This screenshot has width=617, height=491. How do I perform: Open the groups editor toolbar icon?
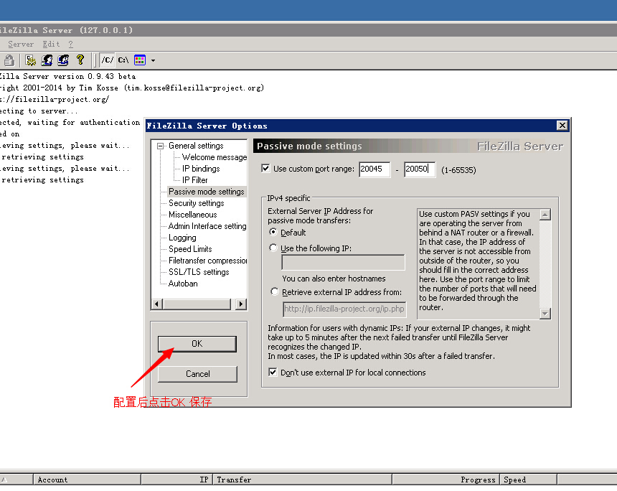coord(63,60)
